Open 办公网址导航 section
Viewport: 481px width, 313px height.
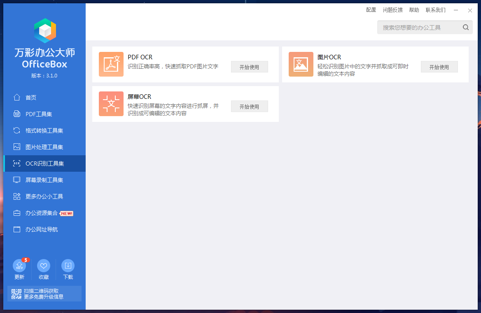click(44, 229)
